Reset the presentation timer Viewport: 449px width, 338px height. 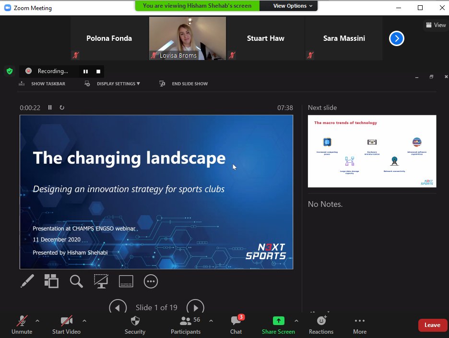(x=62, y=108)
